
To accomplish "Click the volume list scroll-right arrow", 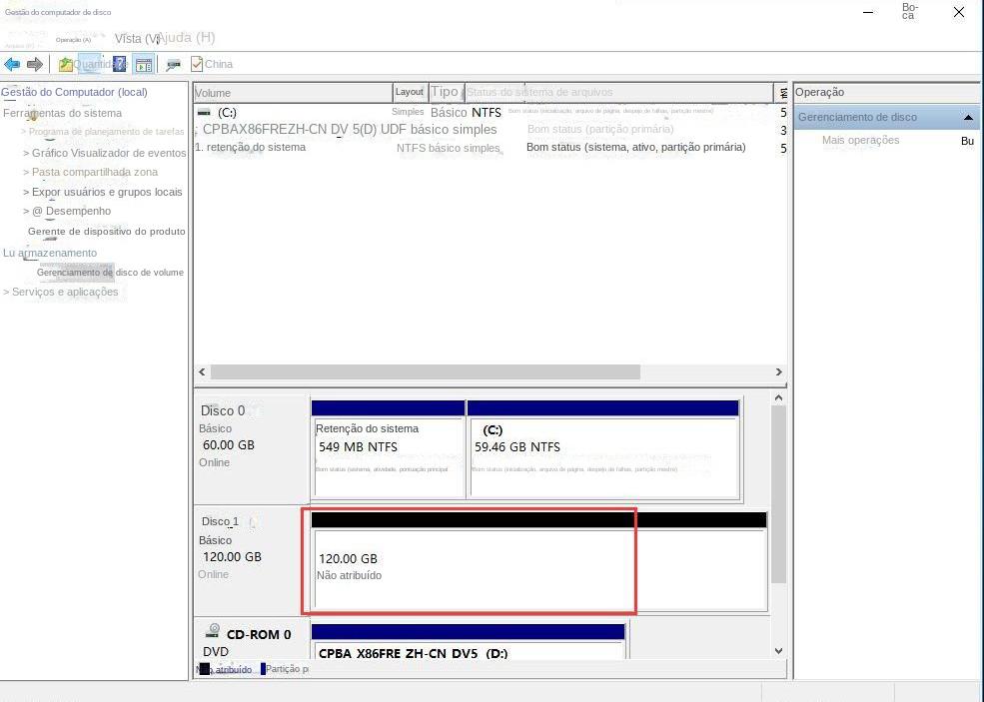I will [x=779, y=372].
